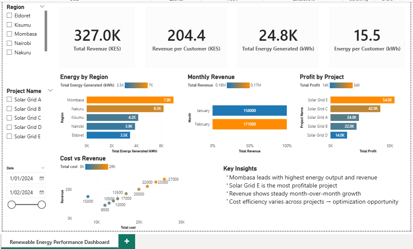Select the Energy per Customer 15.5 card

(367, 37)
